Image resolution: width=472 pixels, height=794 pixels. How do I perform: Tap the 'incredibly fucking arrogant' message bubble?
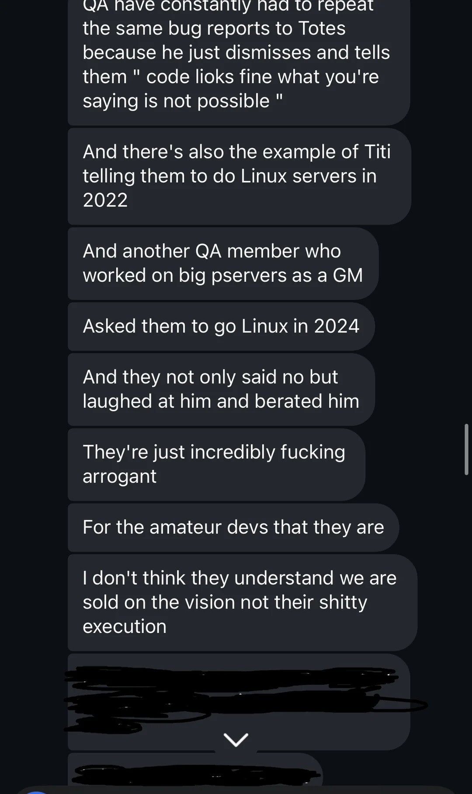(x=216, y=465)
